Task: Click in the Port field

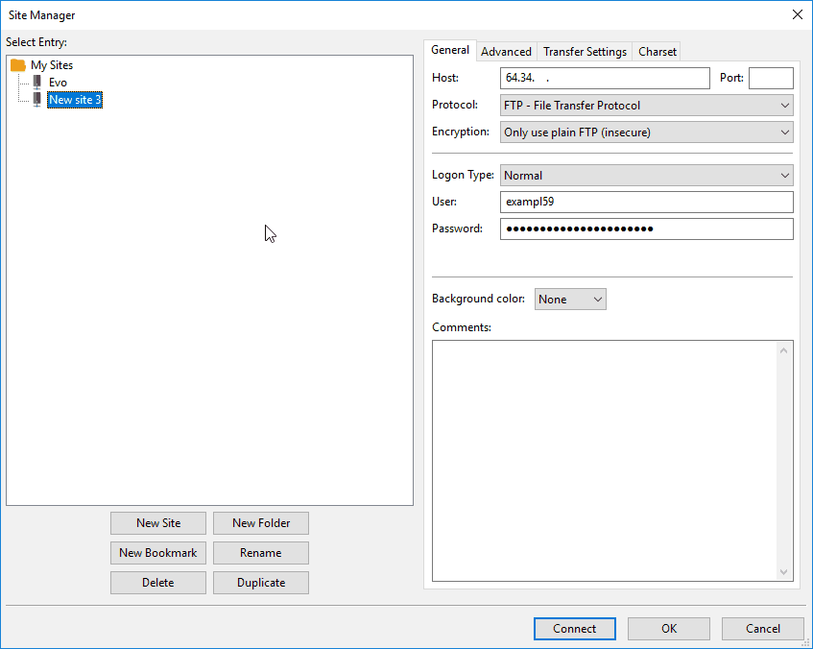Action: [x=770, y=79]
